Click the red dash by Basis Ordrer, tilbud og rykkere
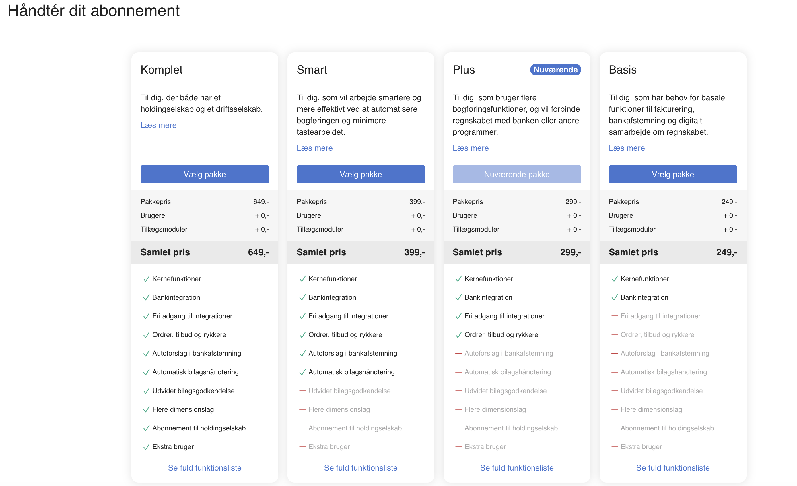 (x=615, y=335)
